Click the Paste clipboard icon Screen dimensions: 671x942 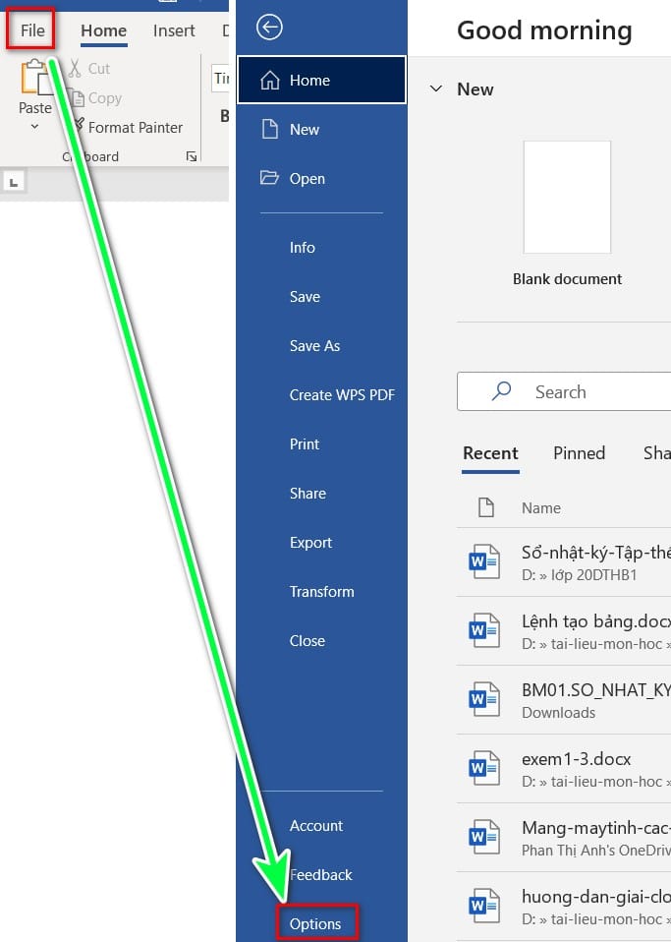click(x=36, y=78)
